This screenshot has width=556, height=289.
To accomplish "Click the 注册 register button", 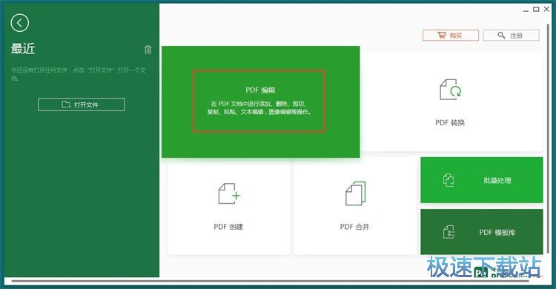I will click(x=511, y=36).
